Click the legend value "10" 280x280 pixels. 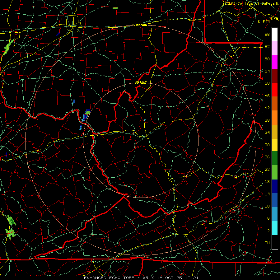tap(267, 206)
